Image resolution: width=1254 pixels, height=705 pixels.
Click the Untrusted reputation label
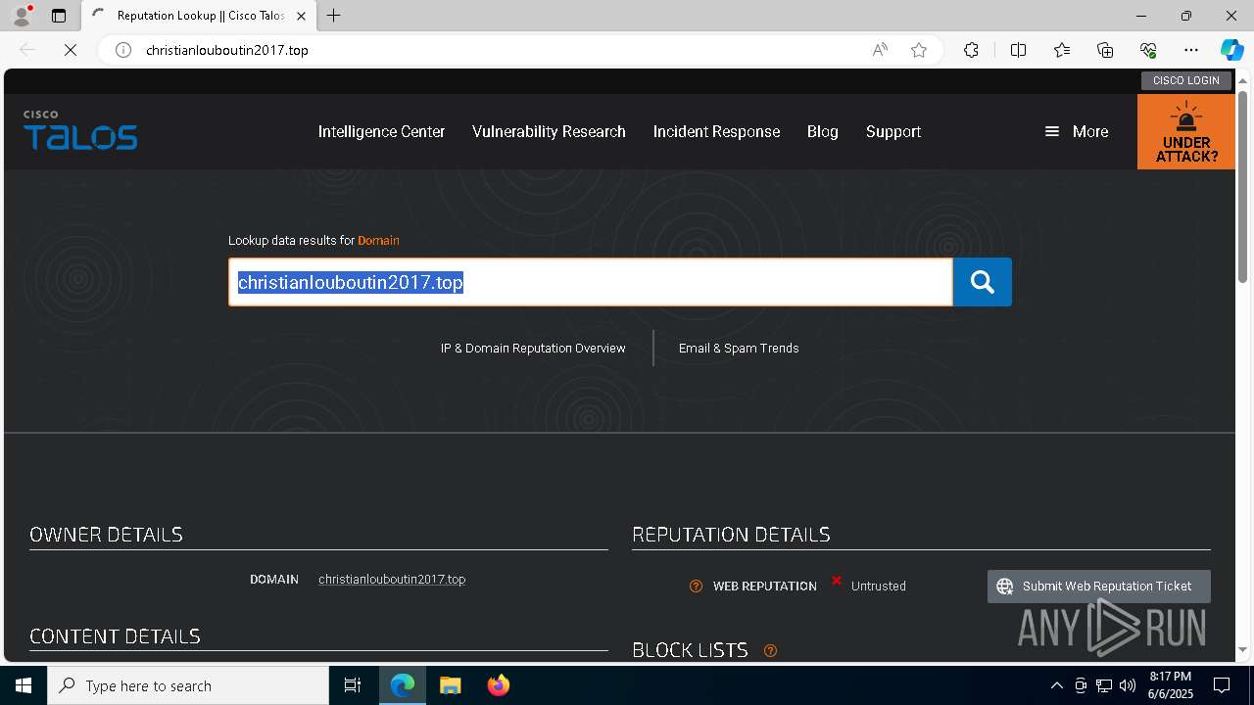[x=878, y=587]
